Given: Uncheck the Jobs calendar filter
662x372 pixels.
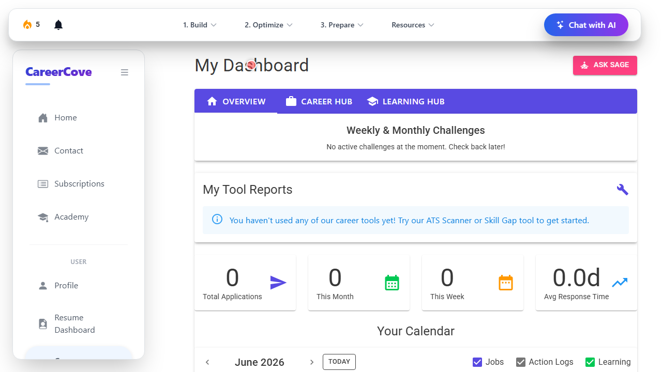Looking at the screenshot, I should point(477,362).
